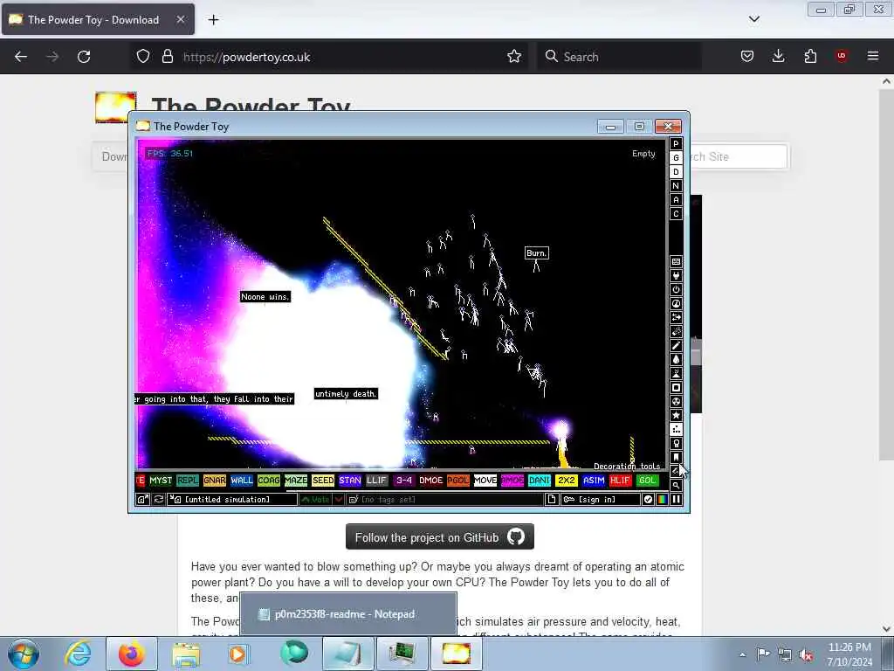Open the Gases category icon
Viewport: 894px width, 671px height.
[676, 346]
